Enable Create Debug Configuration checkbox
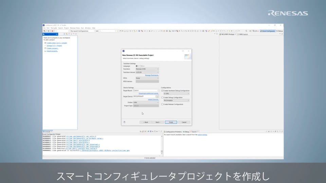The width and height of the screenshot is (326, 183). click(x=162, y=98)
